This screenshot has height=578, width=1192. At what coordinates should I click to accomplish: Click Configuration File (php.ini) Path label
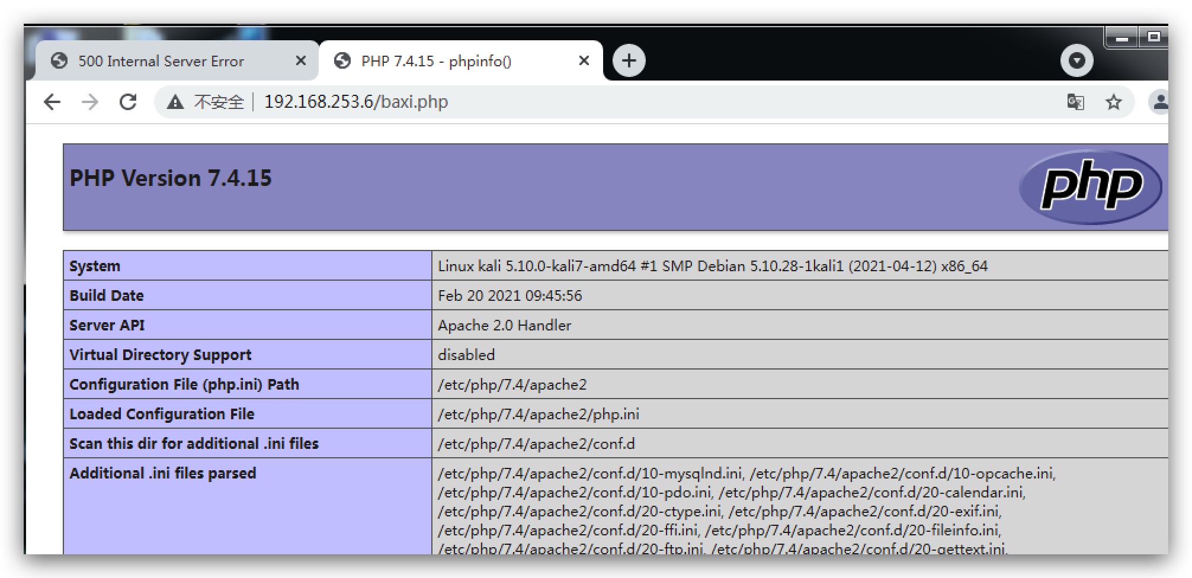coord(184,384)
